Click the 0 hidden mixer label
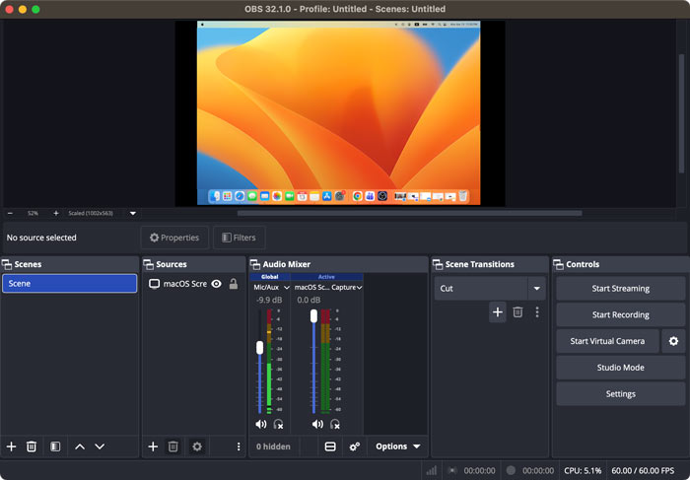The image size is (690, 480). pyautogui.click(x=273, y=446)
